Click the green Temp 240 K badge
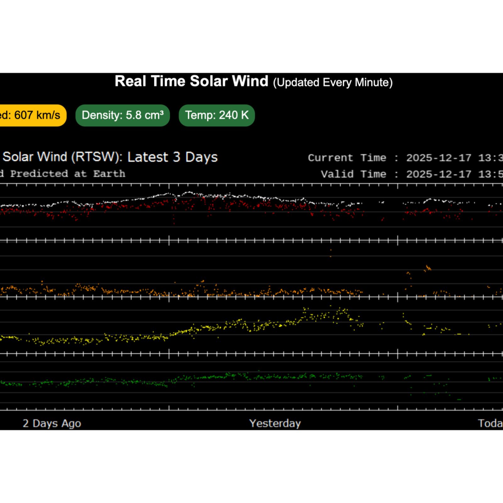 217,115
